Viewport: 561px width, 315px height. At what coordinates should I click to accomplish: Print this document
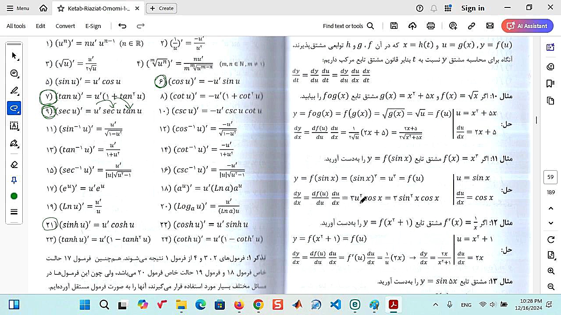[431, 26]
